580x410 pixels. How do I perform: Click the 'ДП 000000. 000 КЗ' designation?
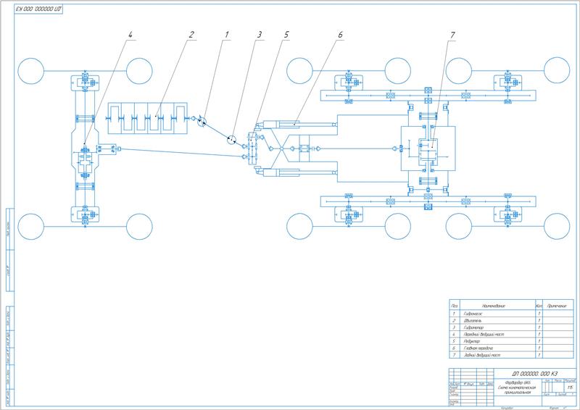[534, 374]
